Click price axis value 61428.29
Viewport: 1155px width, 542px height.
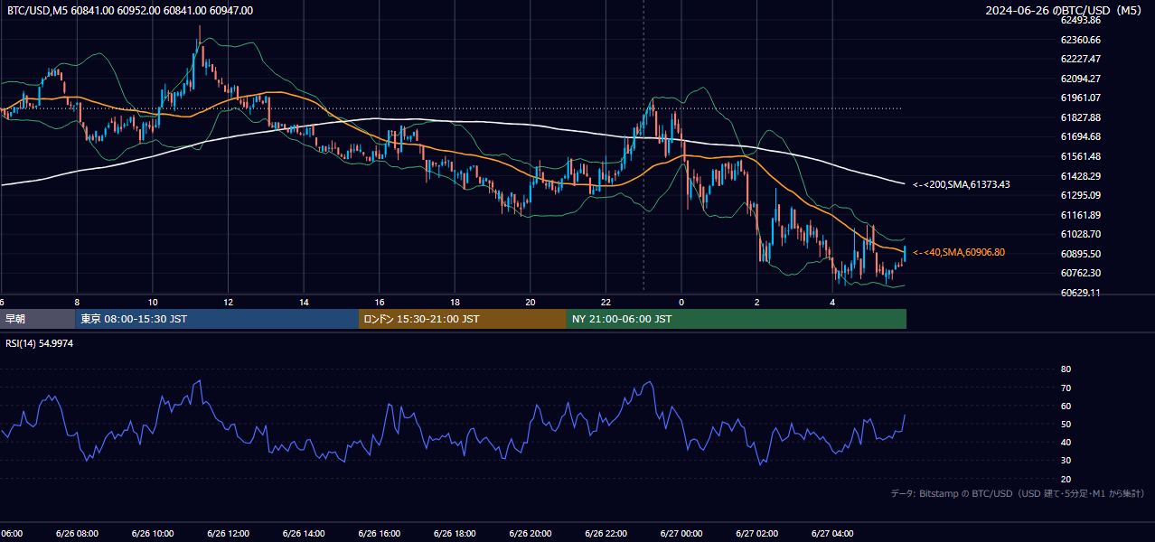point(1080,176)
